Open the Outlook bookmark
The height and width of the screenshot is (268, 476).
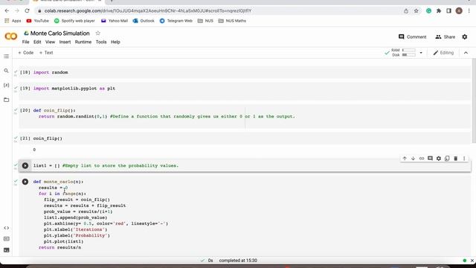(x=144, y=21)
